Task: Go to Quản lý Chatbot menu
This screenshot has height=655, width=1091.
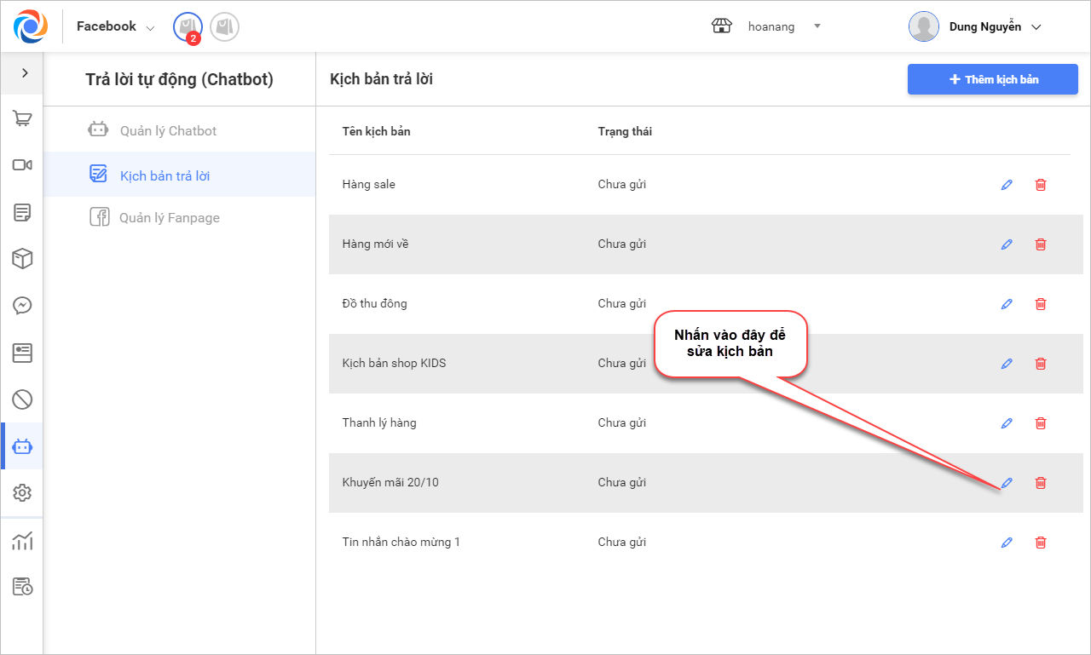Action: (168, 131)
